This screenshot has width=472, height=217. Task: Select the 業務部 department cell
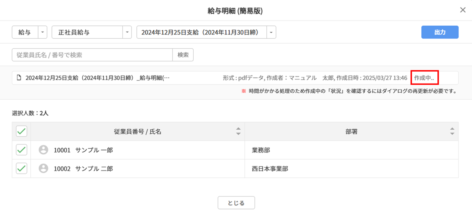point(261,150)
